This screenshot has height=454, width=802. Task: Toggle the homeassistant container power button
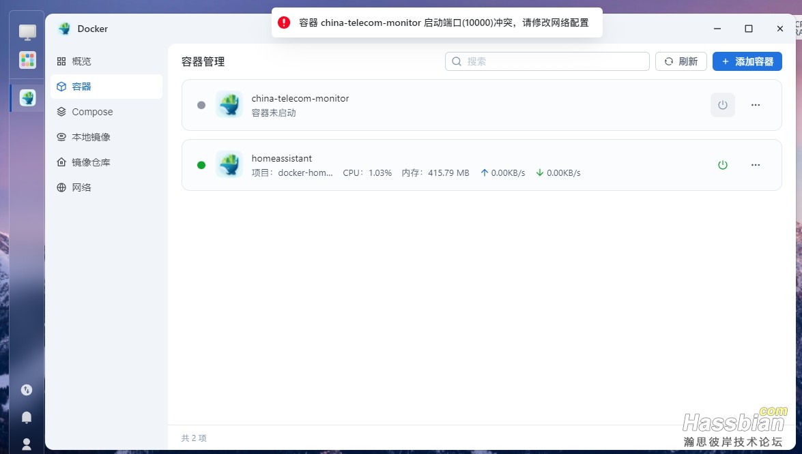(x=723, y=165)
